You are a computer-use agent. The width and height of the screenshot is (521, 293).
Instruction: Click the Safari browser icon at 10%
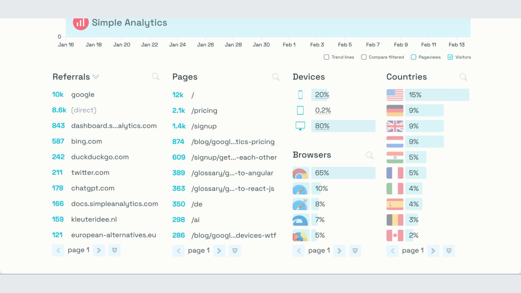[300, 189]
